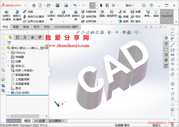This screenshot has width=179, height=127.
Task: Switch to the 钣金 (Sheet Metal) tab
Action: click(26, 27)
